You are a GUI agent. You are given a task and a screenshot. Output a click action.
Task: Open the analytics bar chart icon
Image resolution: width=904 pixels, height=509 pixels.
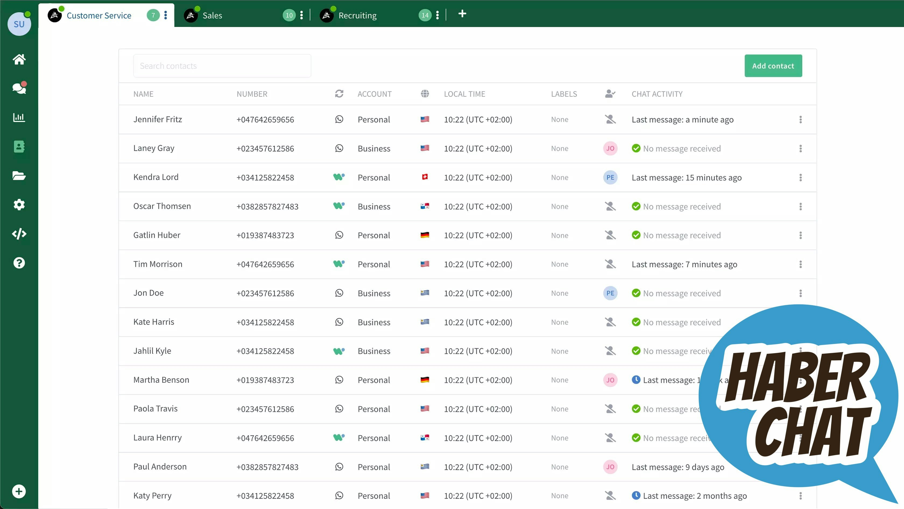tap(19, 117)
